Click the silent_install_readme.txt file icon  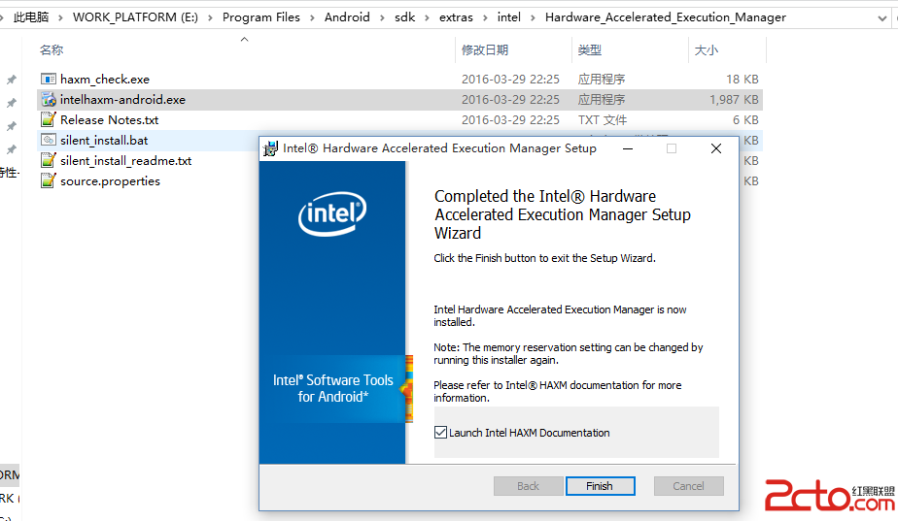[x=49, y=160]
